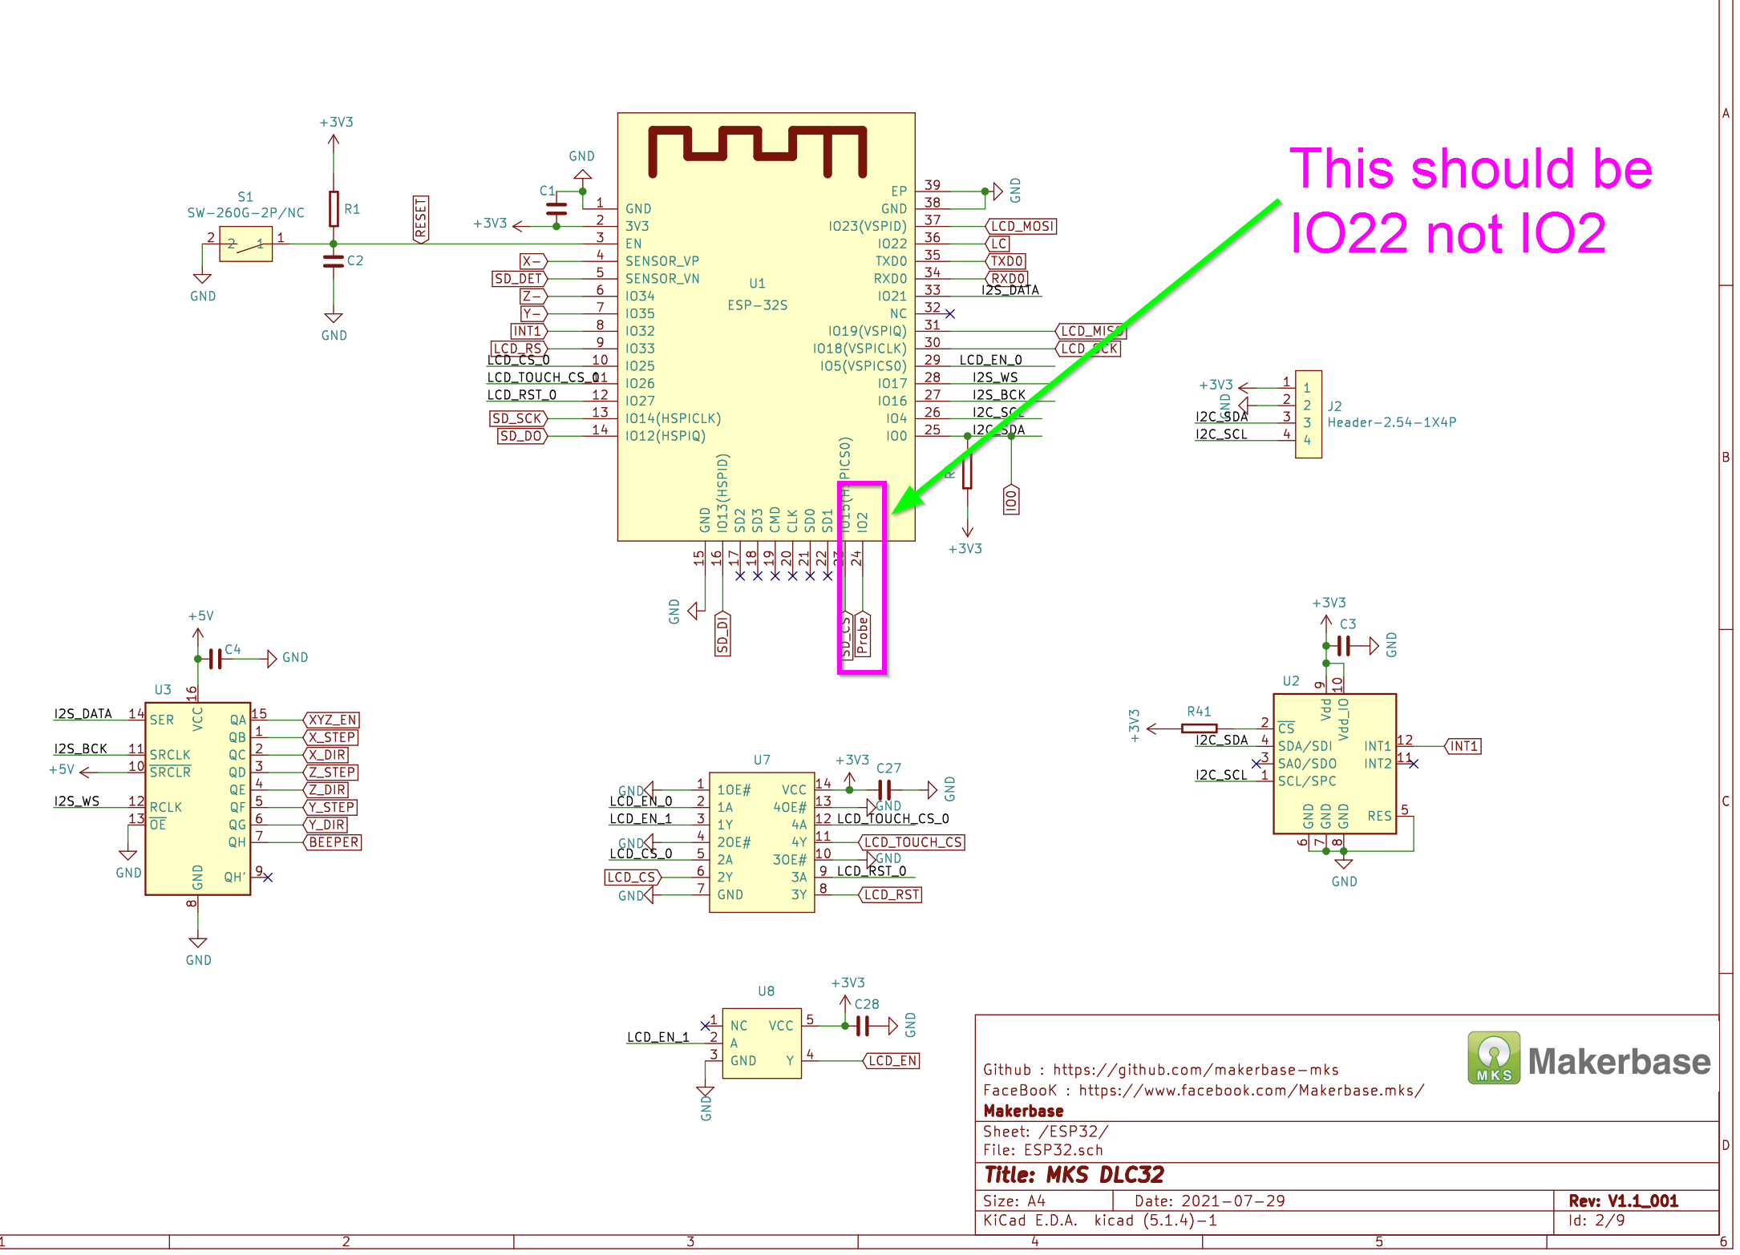Click the Size: A4 field

coord(1014,1201)
